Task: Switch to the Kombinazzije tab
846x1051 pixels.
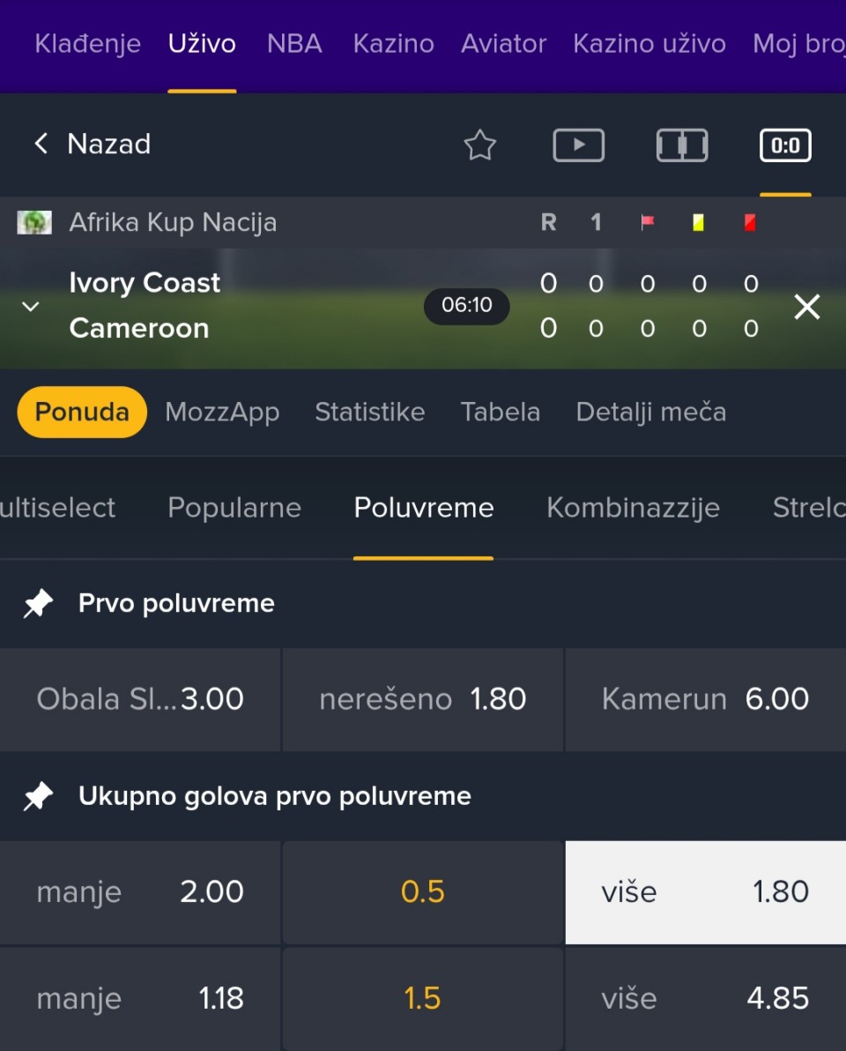Action: [x=633, y=508]
